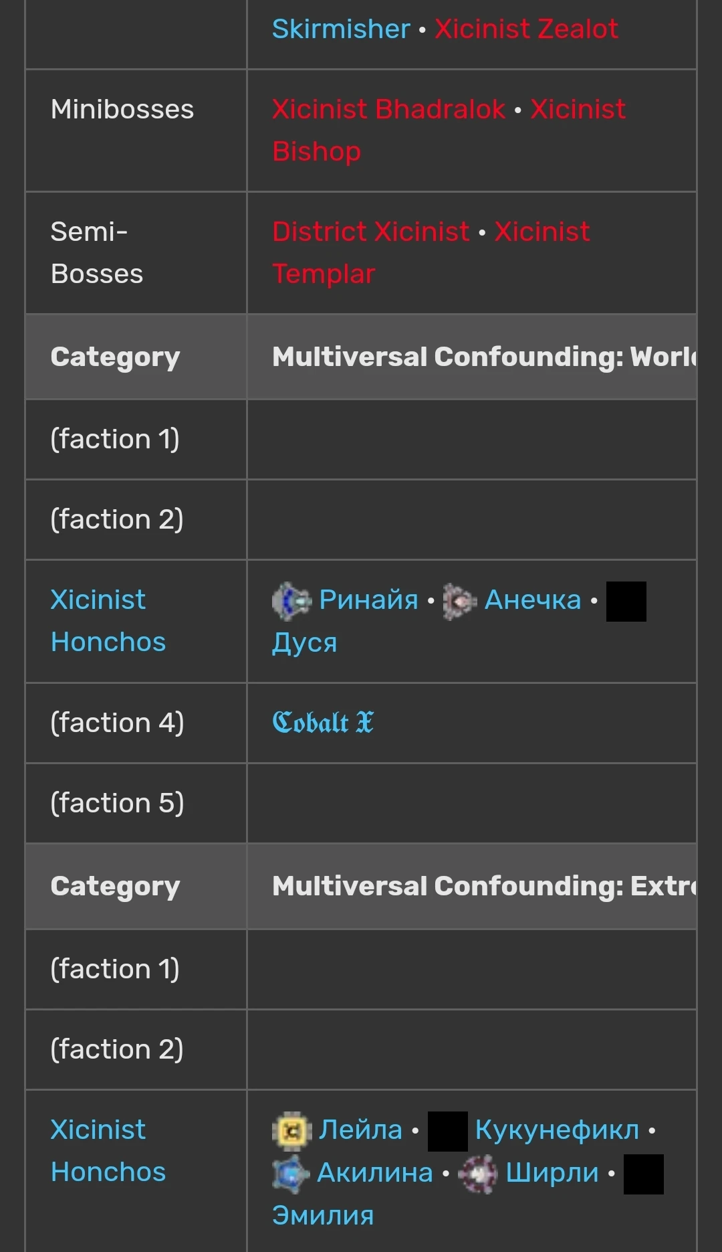Click the black image before Дуся

click(x=626, y=601)
